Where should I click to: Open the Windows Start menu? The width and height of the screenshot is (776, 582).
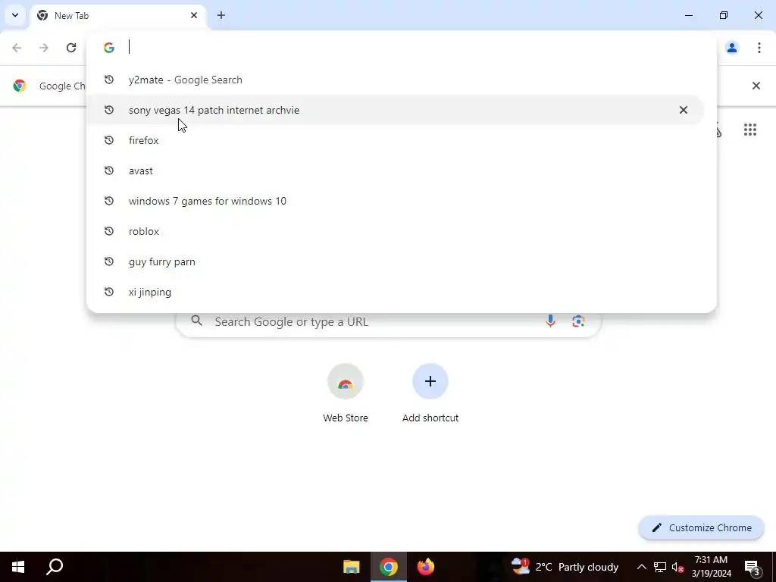point(18,567)
